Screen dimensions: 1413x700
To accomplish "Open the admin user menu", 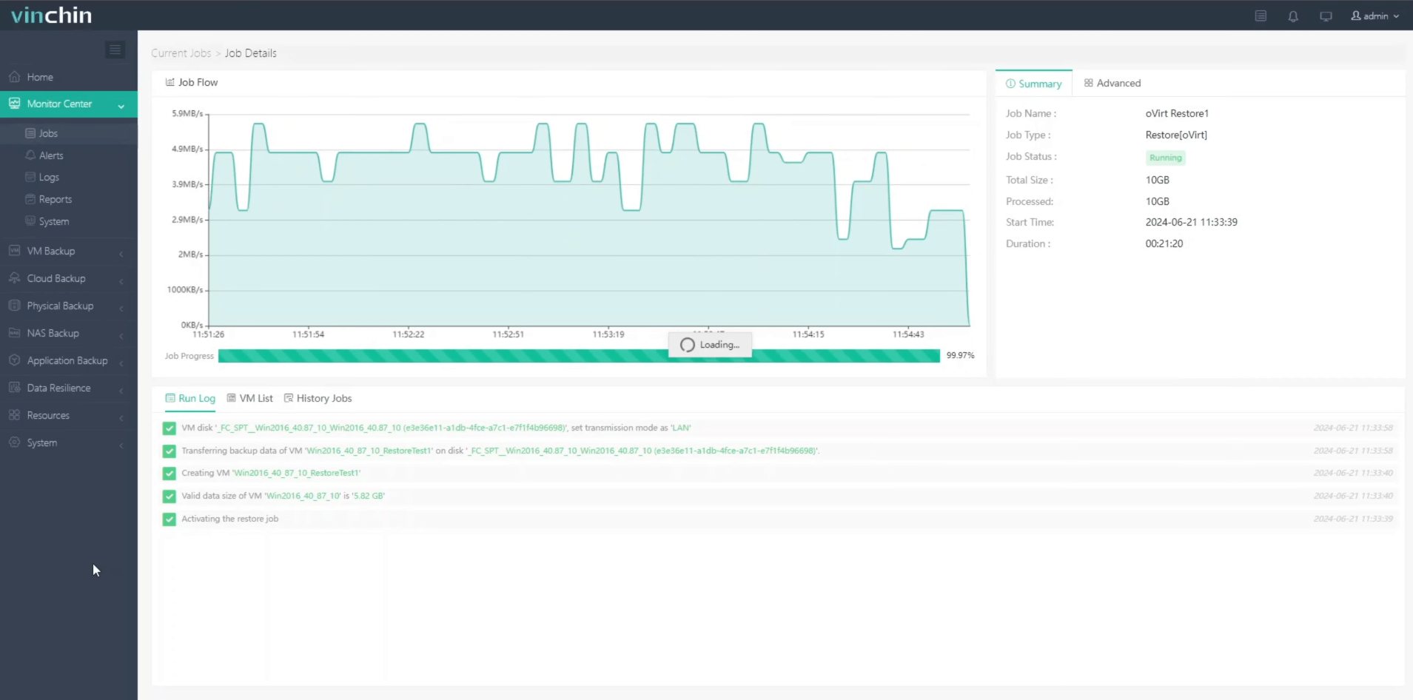I will pos(1375,16).
